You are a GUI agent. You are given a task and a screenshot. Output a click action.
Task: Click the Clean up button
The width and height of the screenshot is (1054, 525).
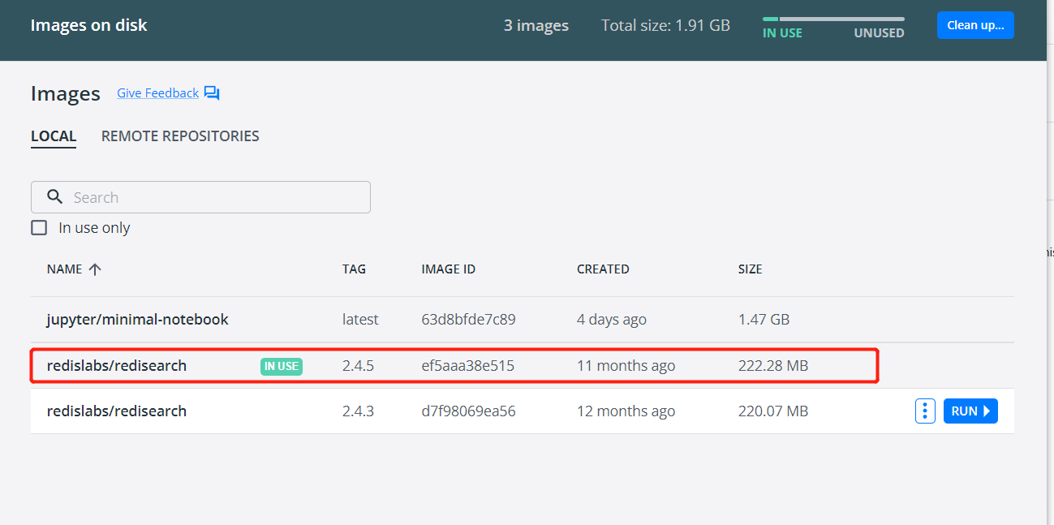975,24
